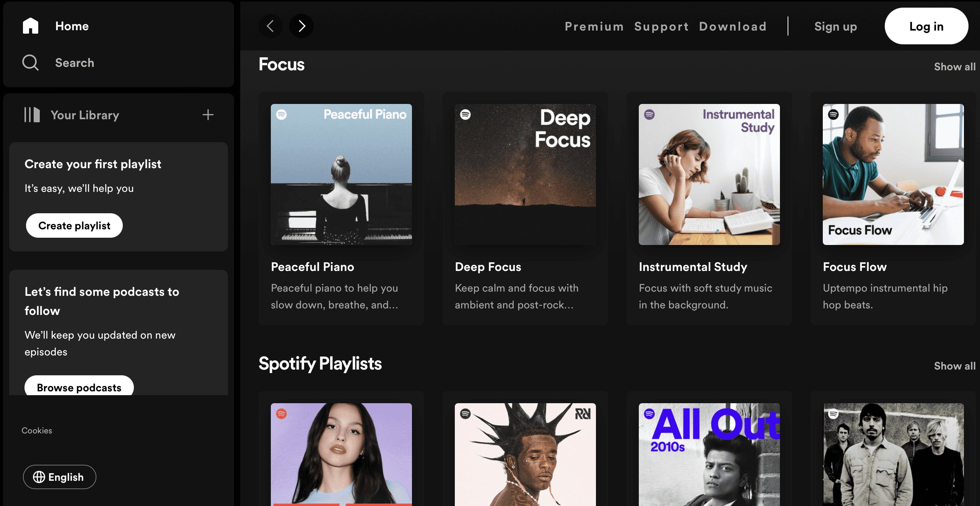Click the Focus Flow title text

click(x=855, y=267)
